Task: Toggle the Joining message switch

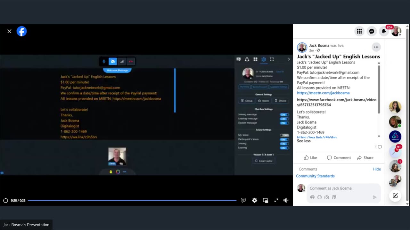Action: pyautogui.click(x=284, y=115)
